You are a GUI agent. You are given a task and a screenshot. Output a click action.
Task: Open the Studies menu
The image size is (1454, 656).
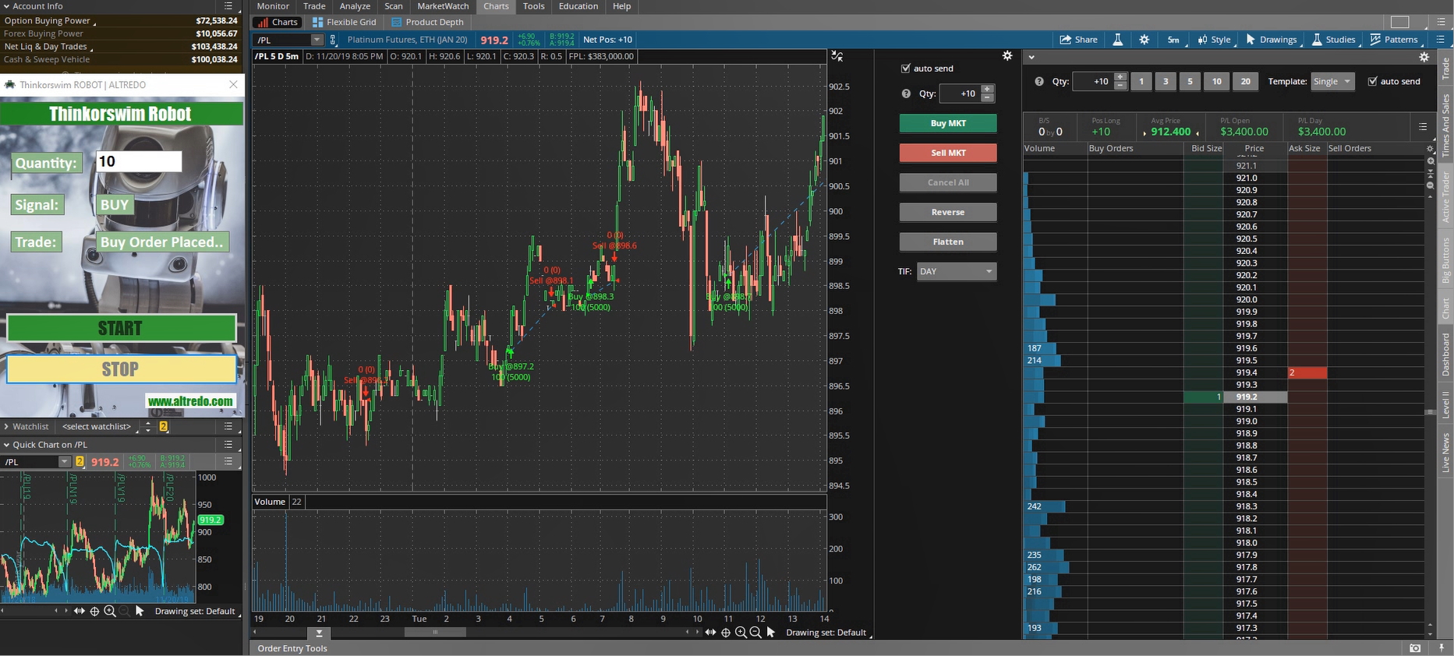point(1333,40)
